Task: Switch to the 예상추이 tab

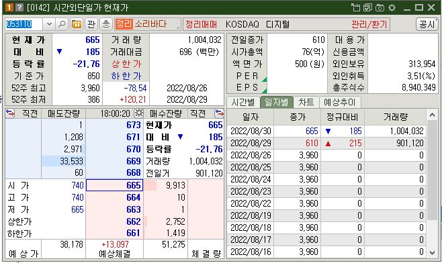Action: pos(340,102)
